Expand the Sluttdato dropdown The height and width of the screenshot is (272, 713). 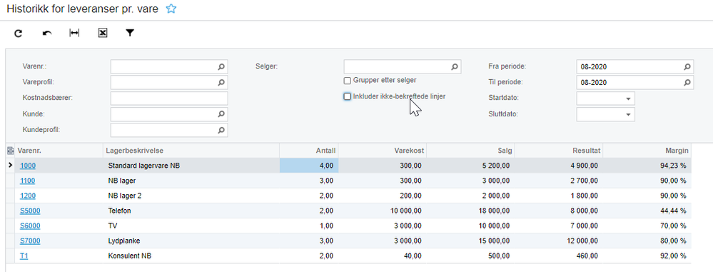[x=628, y=115]
